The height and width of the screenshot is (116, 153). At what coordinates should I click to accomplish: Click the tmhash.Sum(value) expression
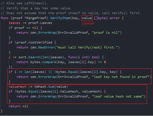[x=51, y=87]
